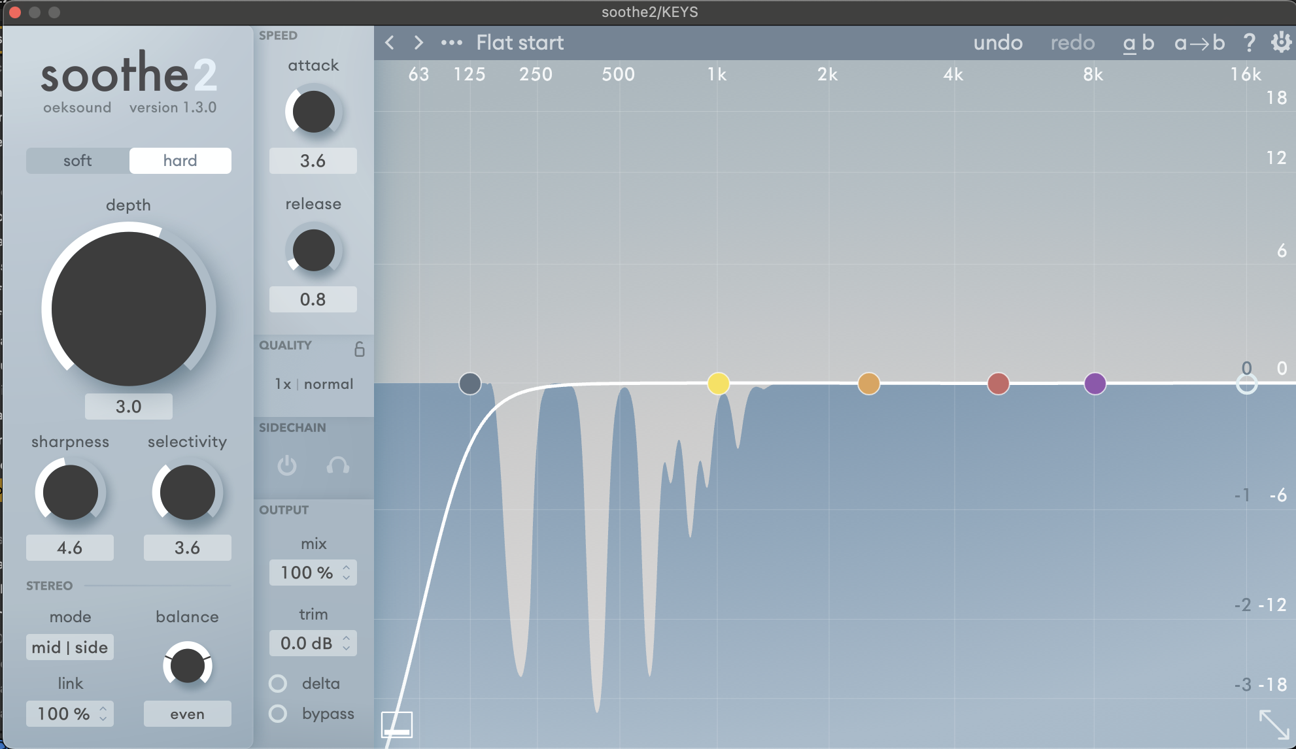Open the preset options ellipsis menu
The image size is (1296, 749).
pyautogui.click(x=451, y=43)
